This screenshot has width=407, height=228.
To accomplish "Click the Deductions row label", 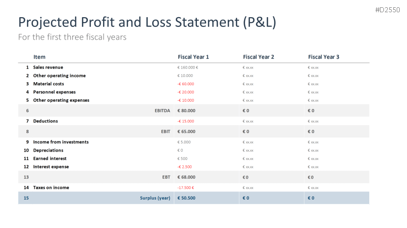I will [46, 121].
